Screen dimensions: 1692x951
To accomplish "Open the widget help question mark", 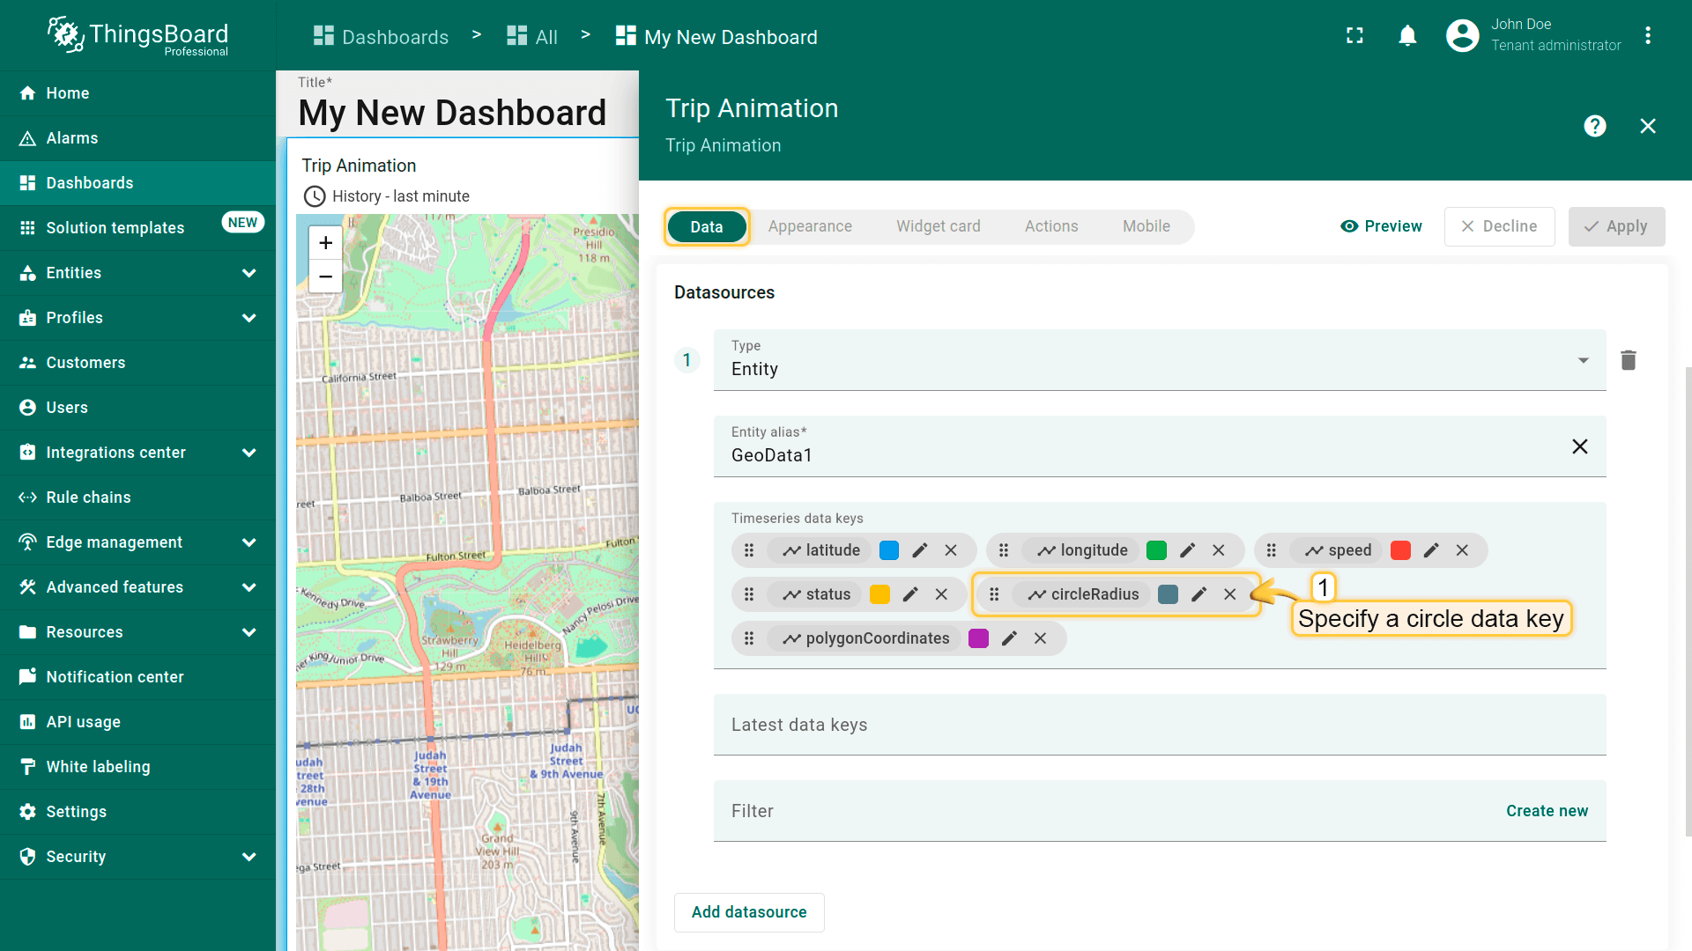I will click(1594, 126).
